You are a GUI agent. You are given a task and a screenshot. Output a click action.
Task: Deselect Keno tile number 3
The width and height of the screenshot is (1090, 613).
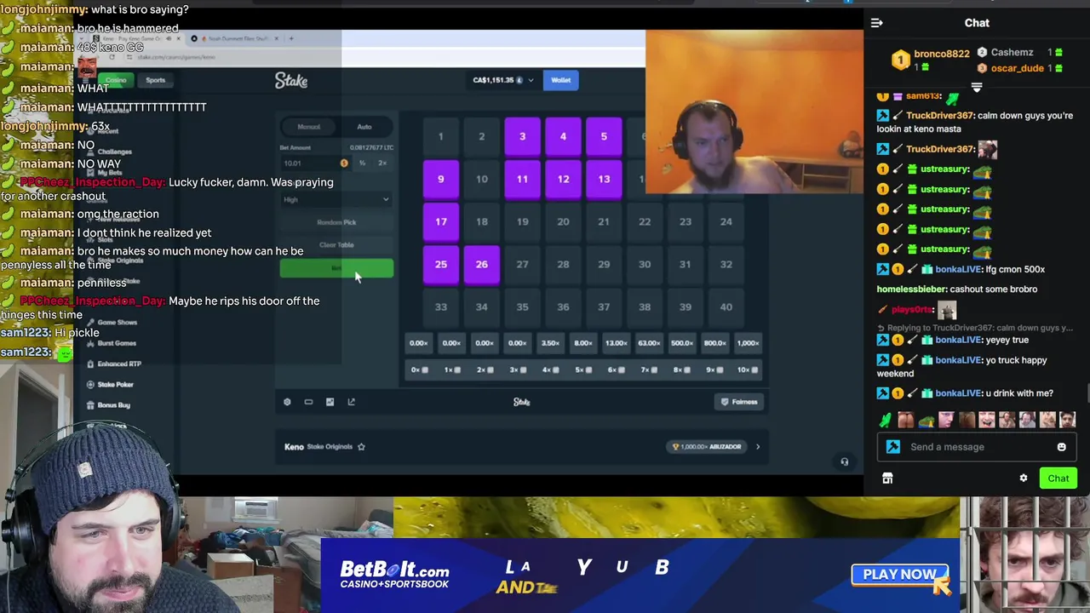pyautogui.click(x=522, y=136)
